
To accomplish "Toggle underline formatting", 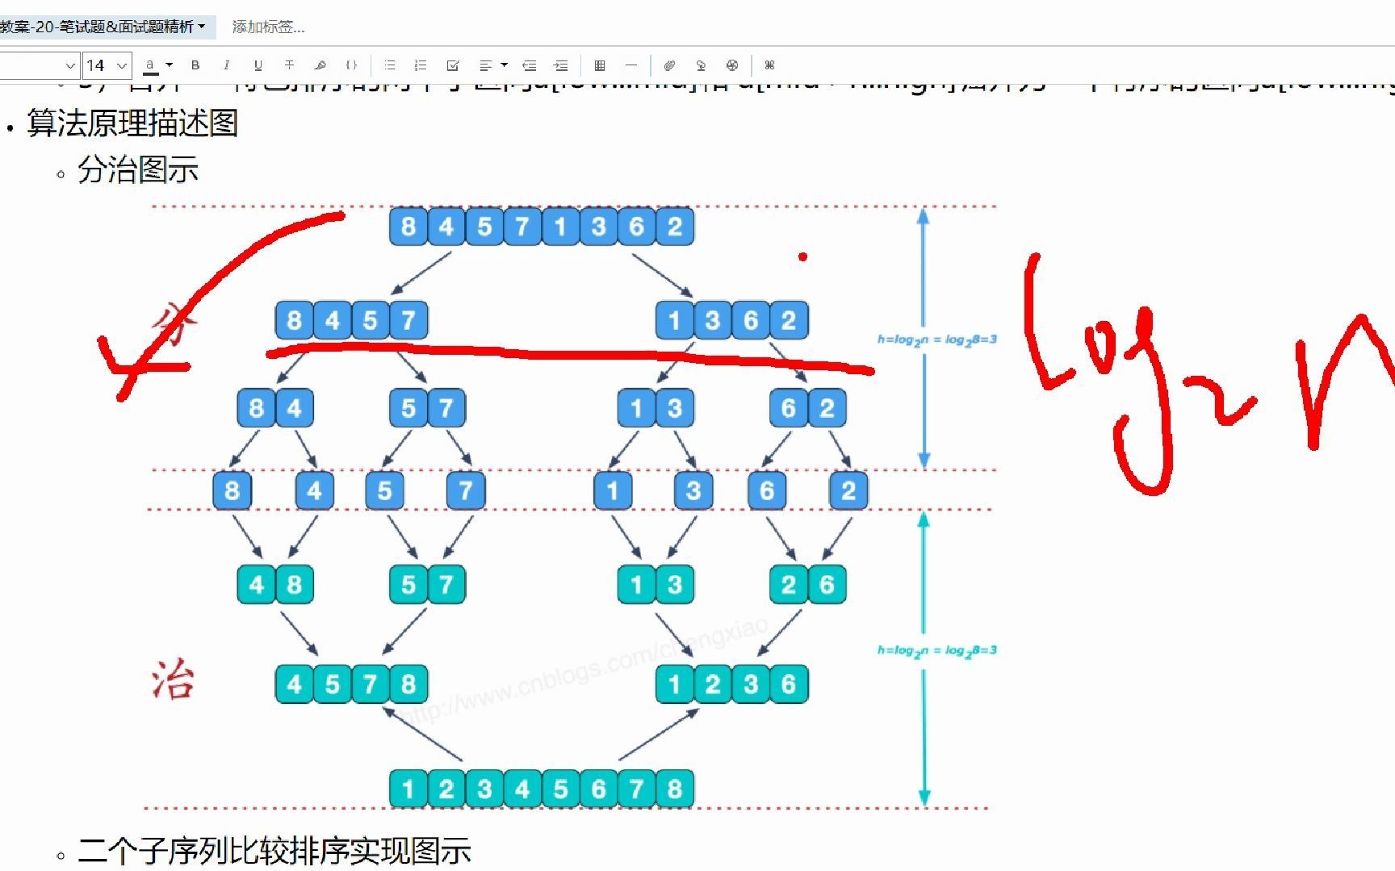I will coord(258,65).
